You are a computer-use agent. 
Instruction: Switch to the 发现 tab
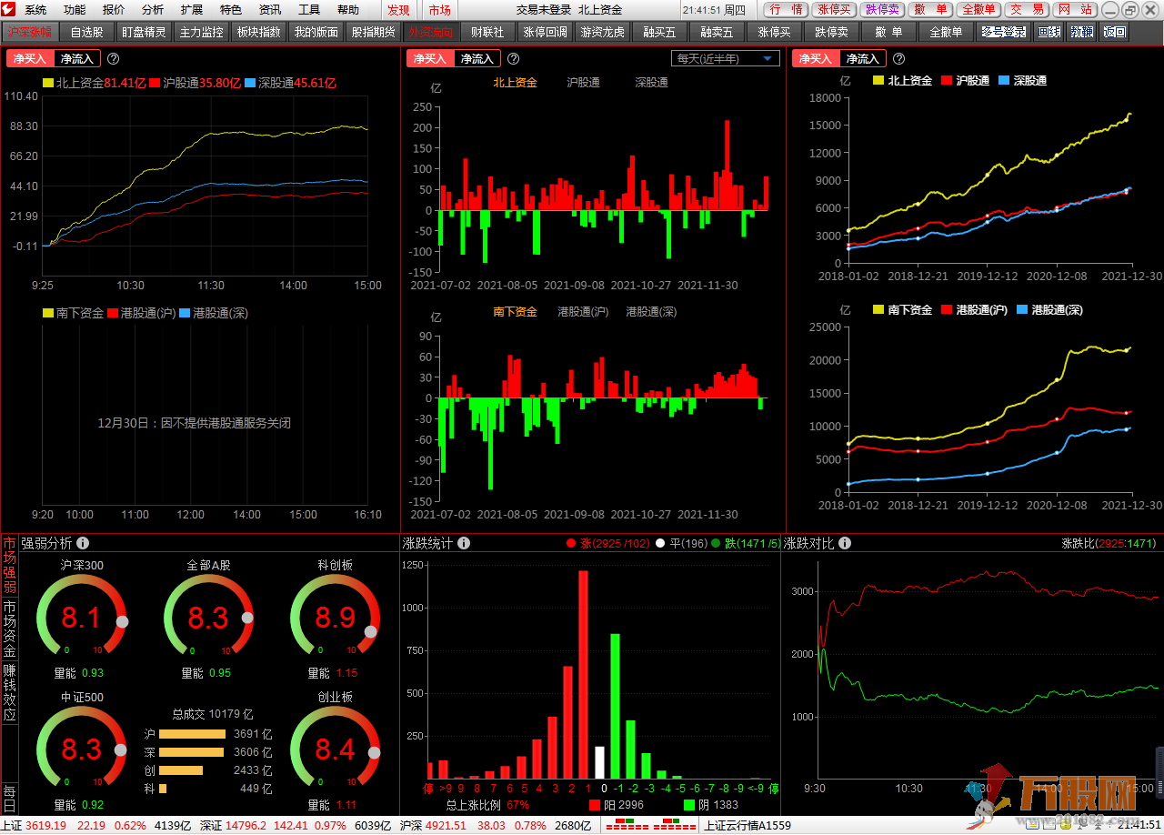[x=398, y=10]
